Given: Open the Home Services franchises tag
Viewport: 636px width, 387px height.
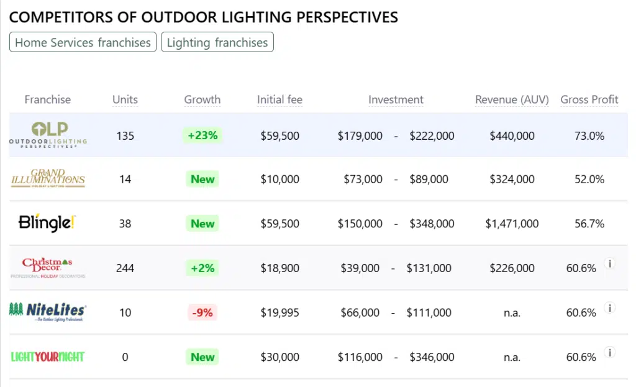Looking at the screenshot, I should click(x=83, y=42).
